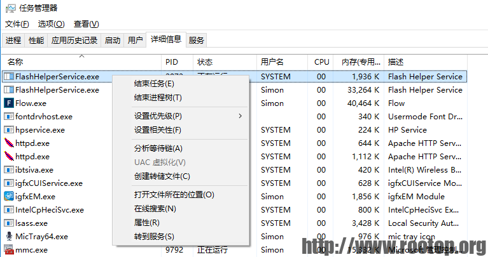Click the Flow.exe blue F icon

[x=9, y=103]
